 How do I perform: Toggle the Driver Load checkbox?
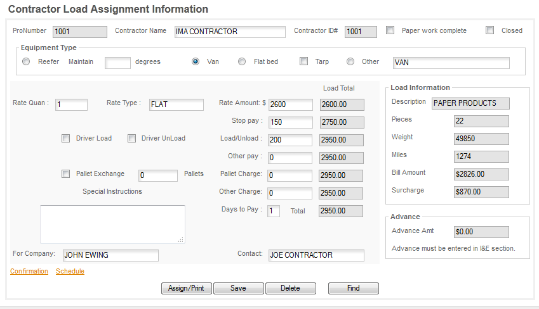click(x=65, y=138)
